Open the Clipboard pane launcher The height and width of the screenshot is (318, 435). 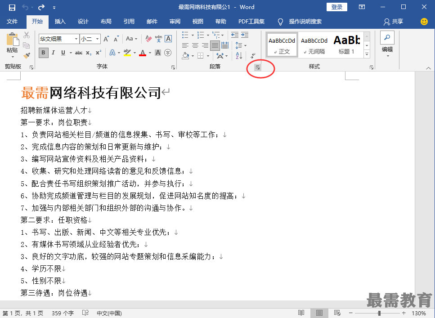(31, 67)
